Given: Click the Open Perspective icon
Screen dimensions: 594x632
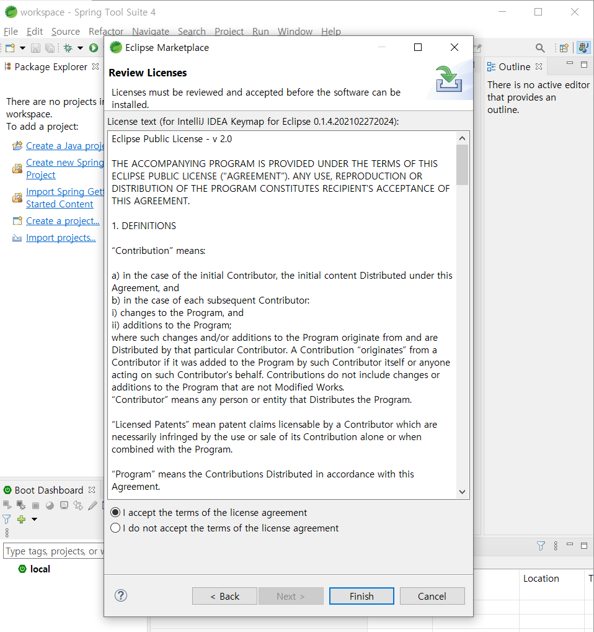Looking at the screenshot, I should [x=564, y=48].
